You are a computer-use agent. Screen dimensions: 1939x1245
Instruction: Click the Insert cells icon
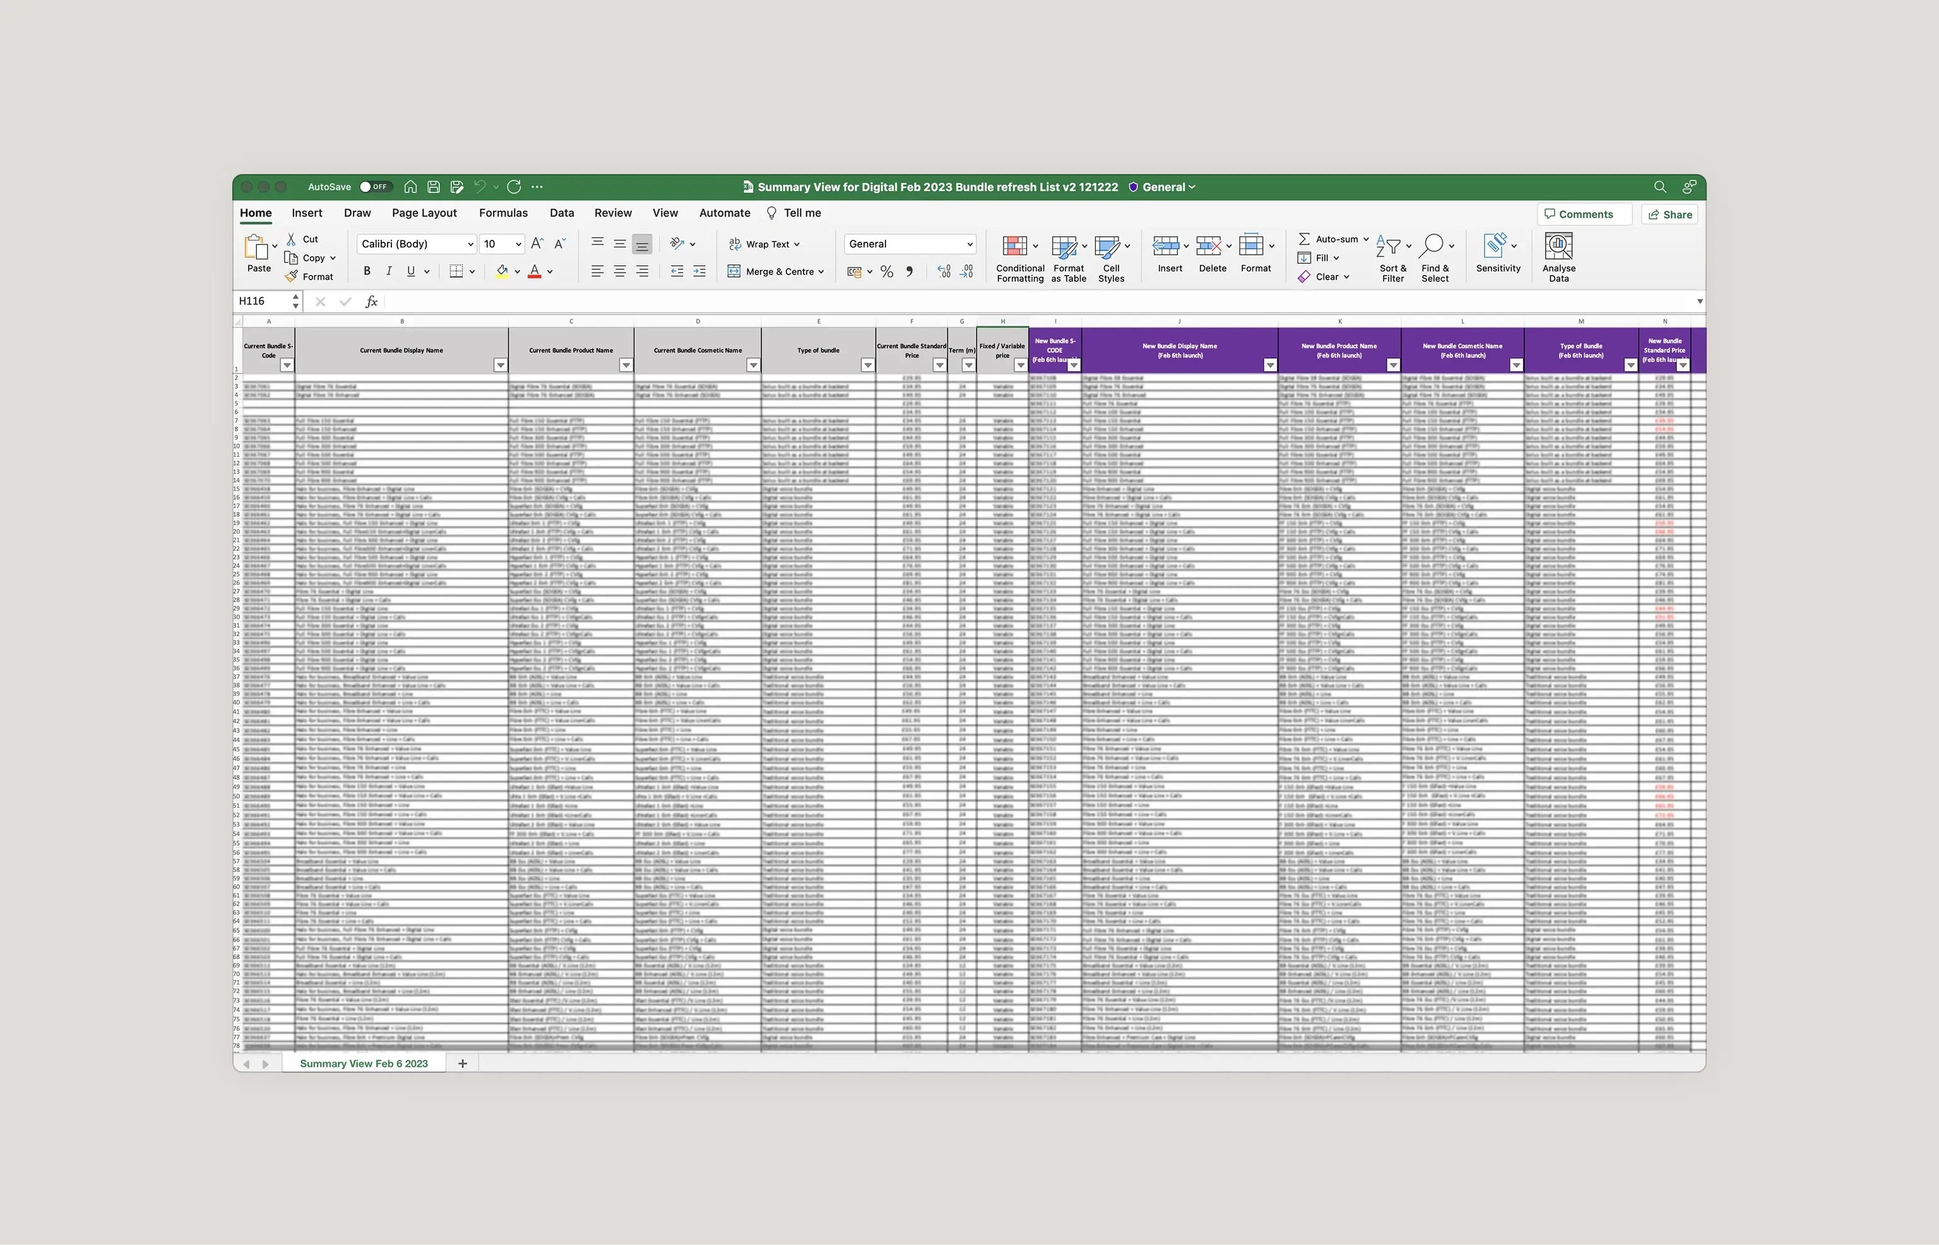(1166, 245)
